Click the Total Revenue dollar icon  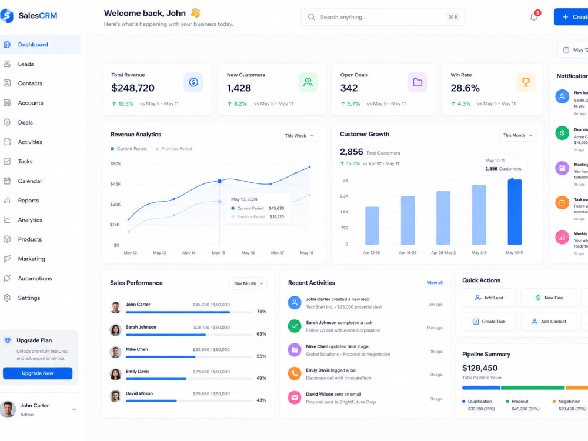coord(193,82)
